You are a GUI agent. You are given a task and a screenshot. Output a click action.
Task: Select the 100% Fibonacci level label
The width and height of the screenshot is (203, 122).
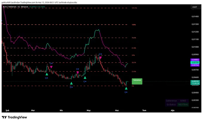click(134, 25)
